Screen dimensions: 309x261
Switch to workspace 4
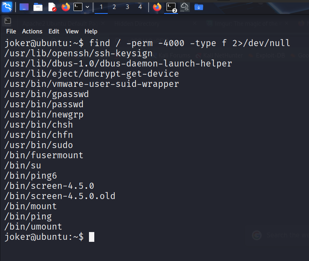coord(140,7)
